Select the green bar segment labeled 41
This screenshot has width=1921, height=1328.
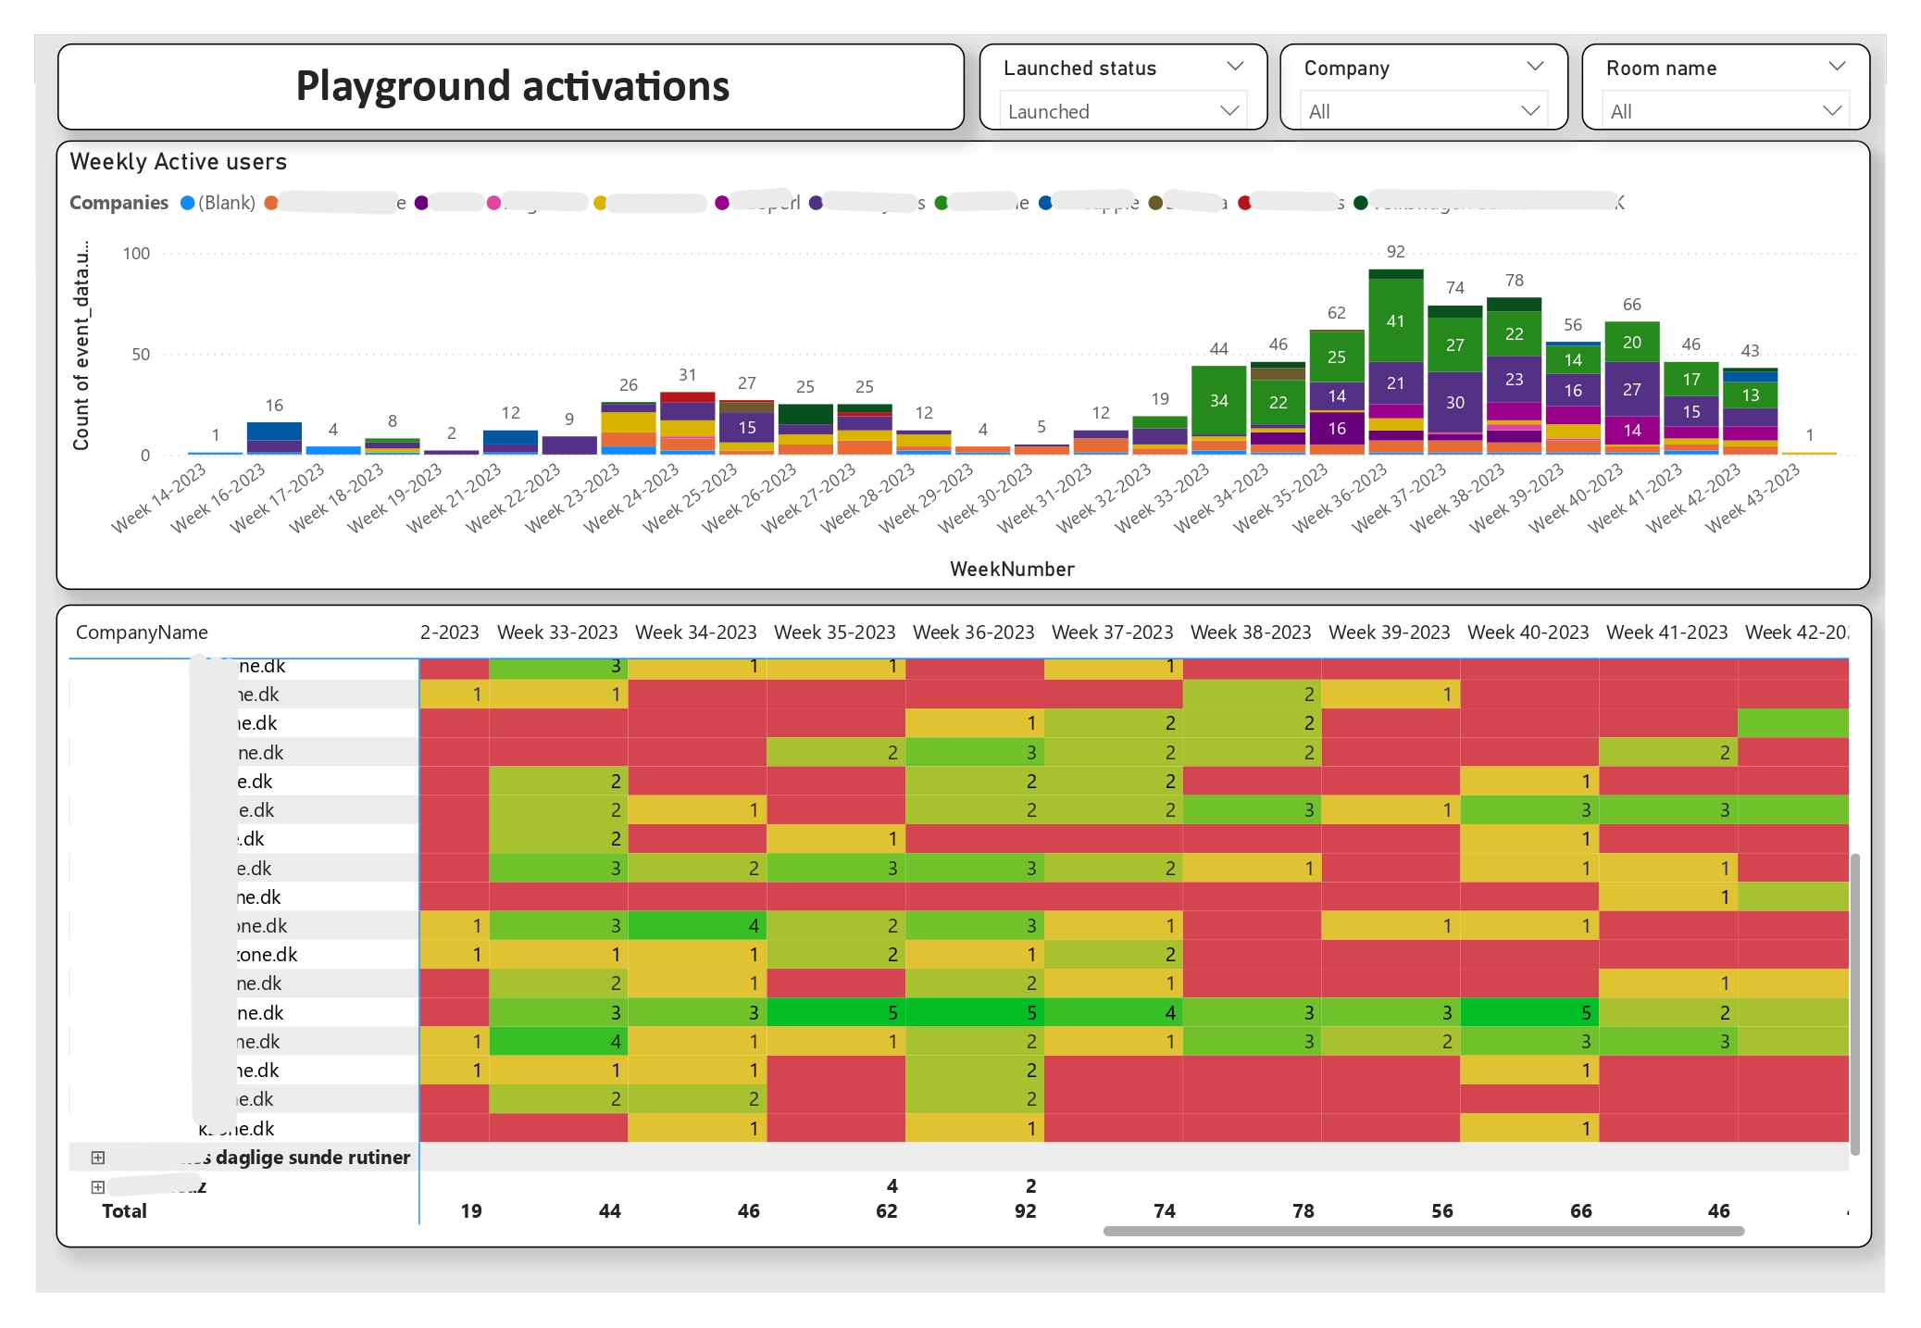pyautogui.click(x=1393, y=322)
